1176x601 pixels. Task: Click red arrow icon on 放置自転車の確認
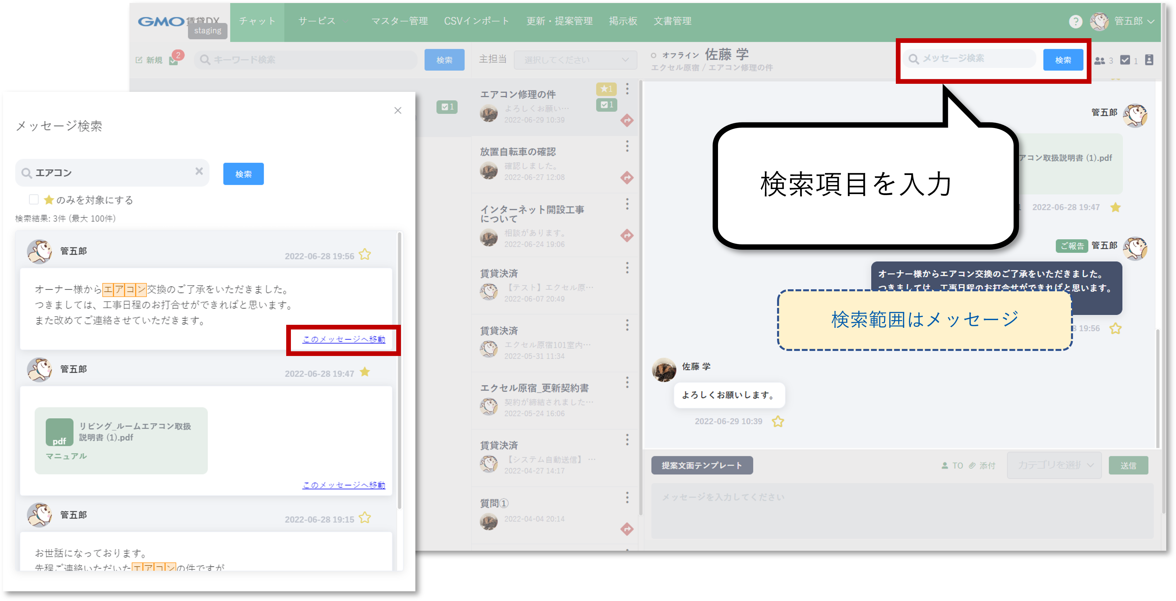[x=627, y=177]
